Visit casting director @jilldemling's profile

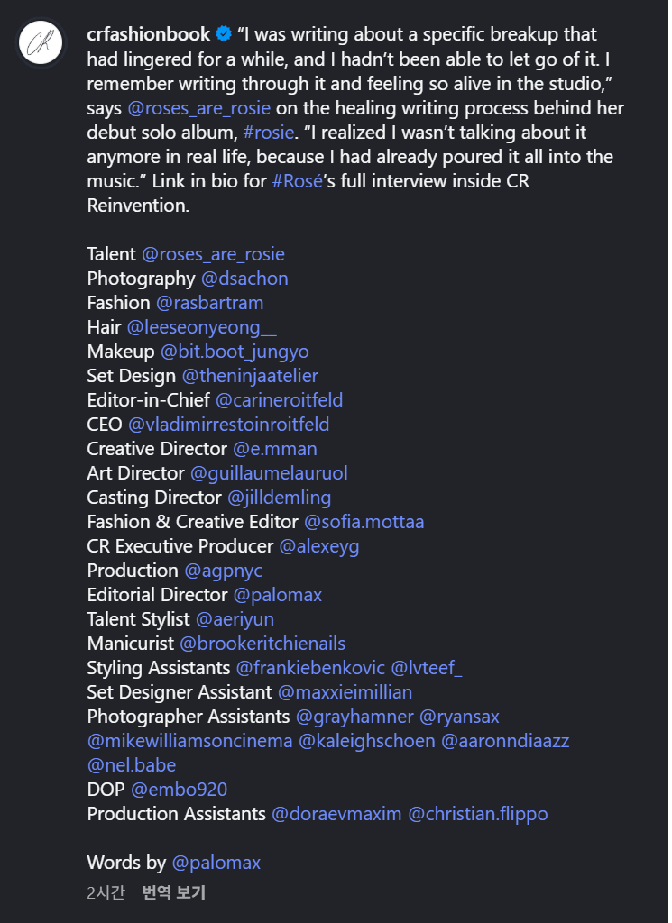coord(279,498)
